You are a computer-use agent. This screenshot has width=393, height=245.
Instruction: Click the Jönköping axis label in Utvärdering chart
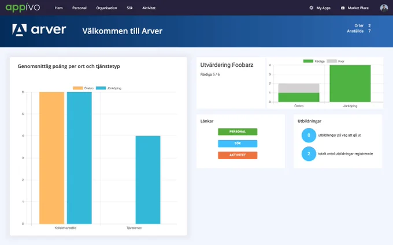[x=350, y=106]
